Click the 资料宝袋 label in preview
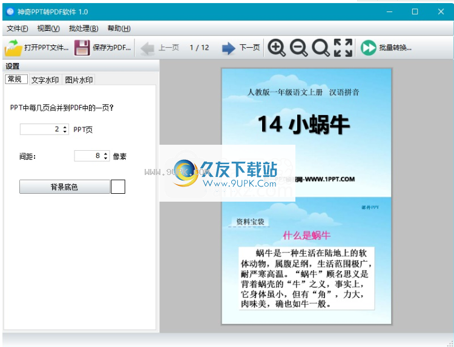454x347 pixels. [250, 222]
